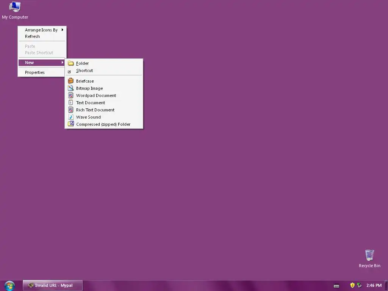The width and height of the screenshot is (388, 291).
Task: Switch to Invalid URL - Mypal taskbar button
Action: point(53,285)
